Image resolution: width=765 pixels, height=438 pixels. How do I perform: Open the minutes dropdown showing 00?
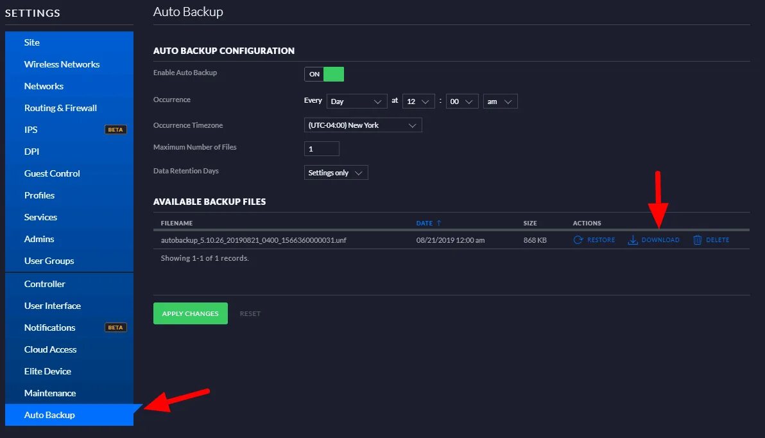tap(462, 101)
